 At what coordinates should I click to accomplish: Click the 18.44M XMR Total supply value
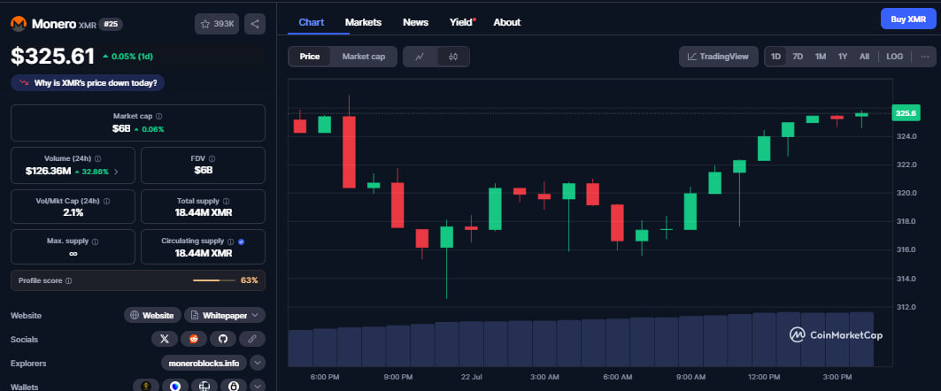coord(204,213)
